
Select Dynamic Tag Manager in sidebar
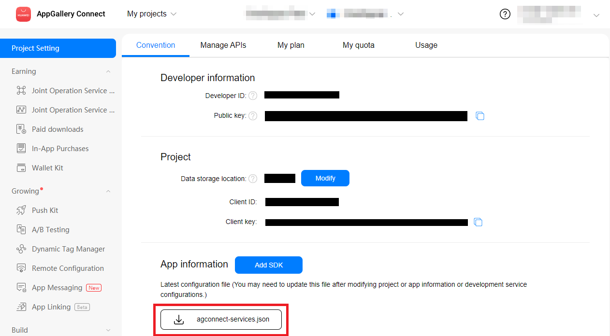[x=68, y=249]
